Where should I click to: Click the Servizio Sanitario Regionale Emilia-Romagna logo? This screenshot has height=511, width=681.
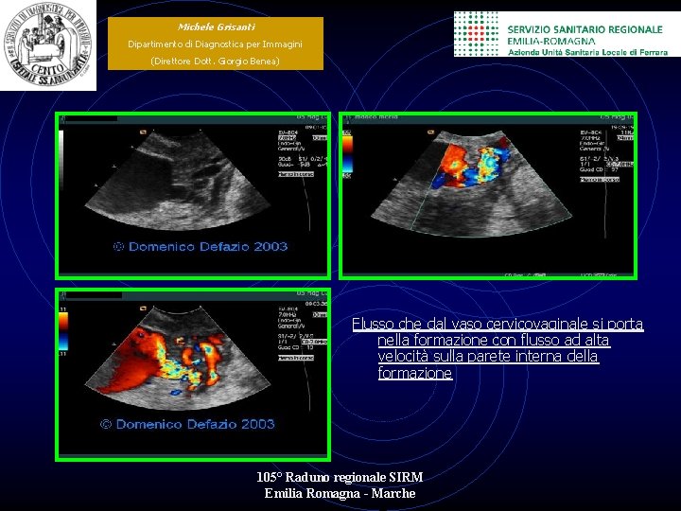coord(567,33)
